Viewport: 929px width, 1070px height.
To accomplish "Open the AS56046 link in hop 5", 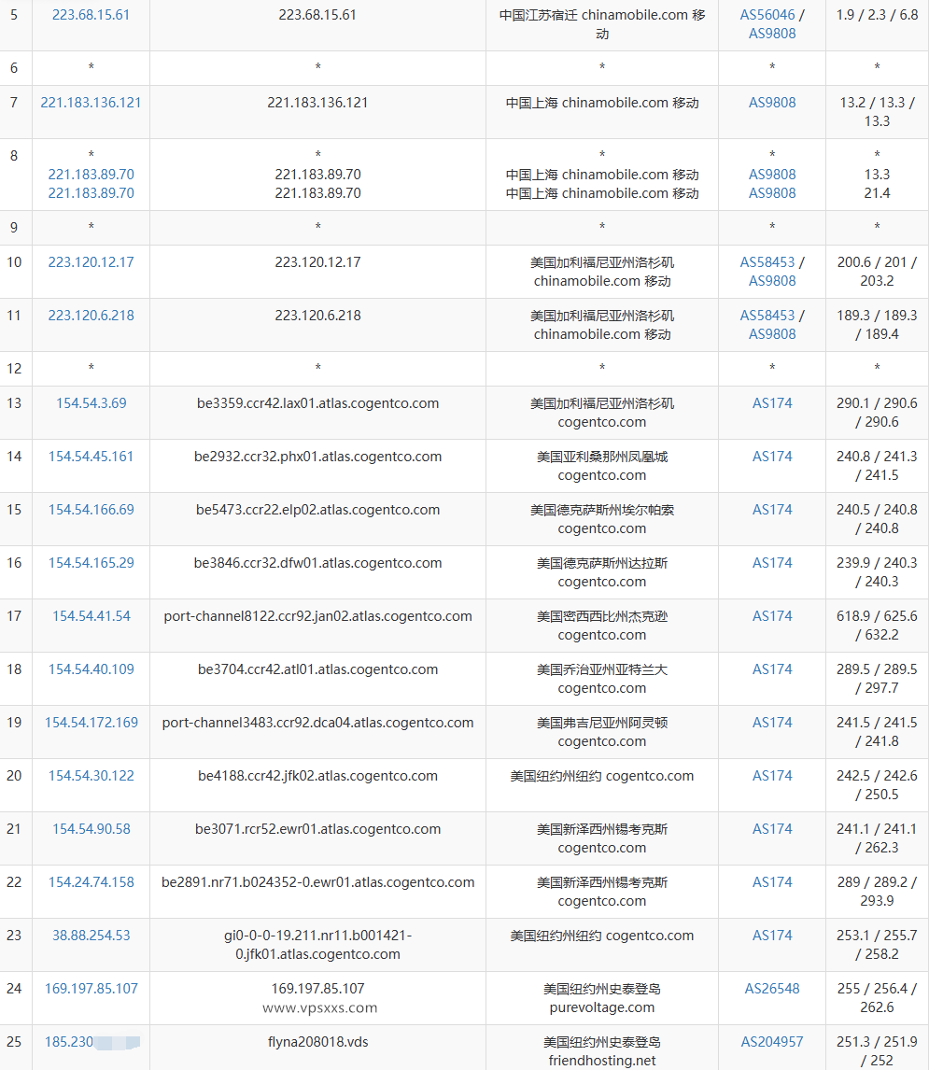I will (x=767, y=15).
